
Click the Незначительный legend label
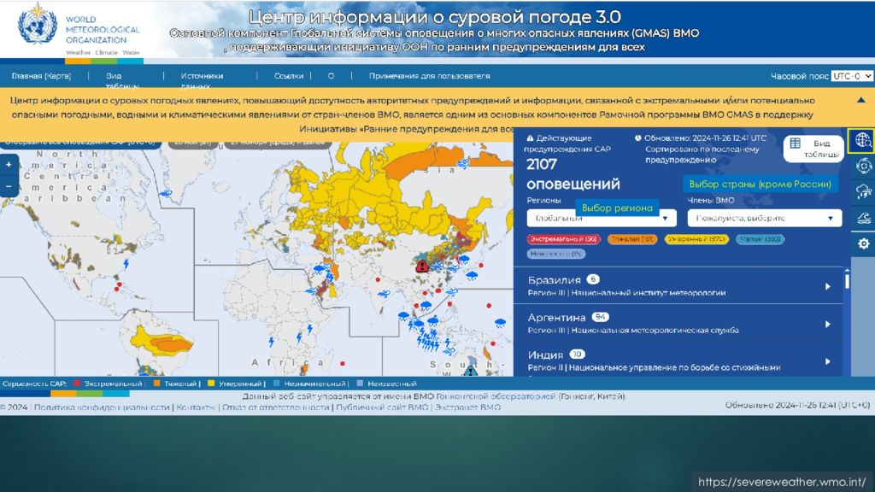click(314, 384)
